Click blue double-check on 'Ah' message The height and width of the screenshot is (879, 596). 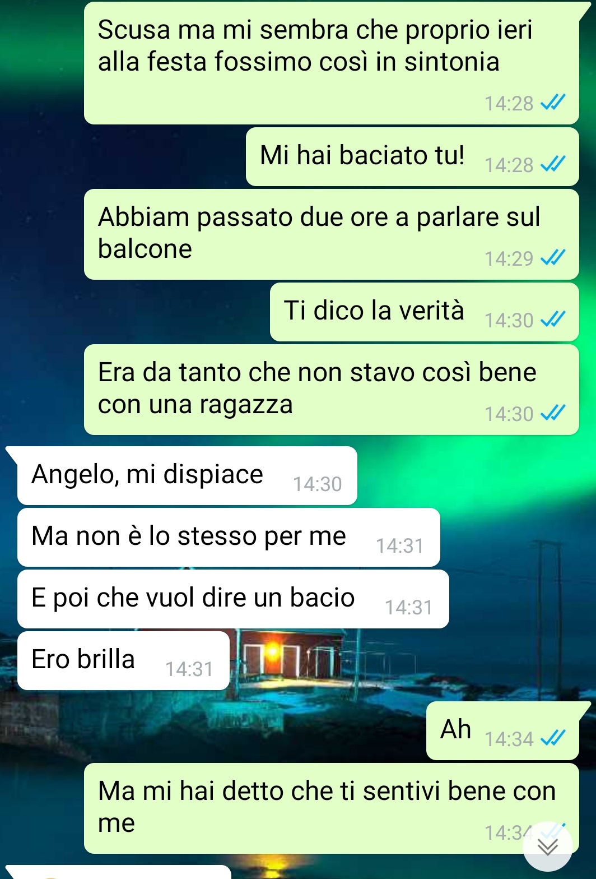pyautogui.click(x=552, y=739)
